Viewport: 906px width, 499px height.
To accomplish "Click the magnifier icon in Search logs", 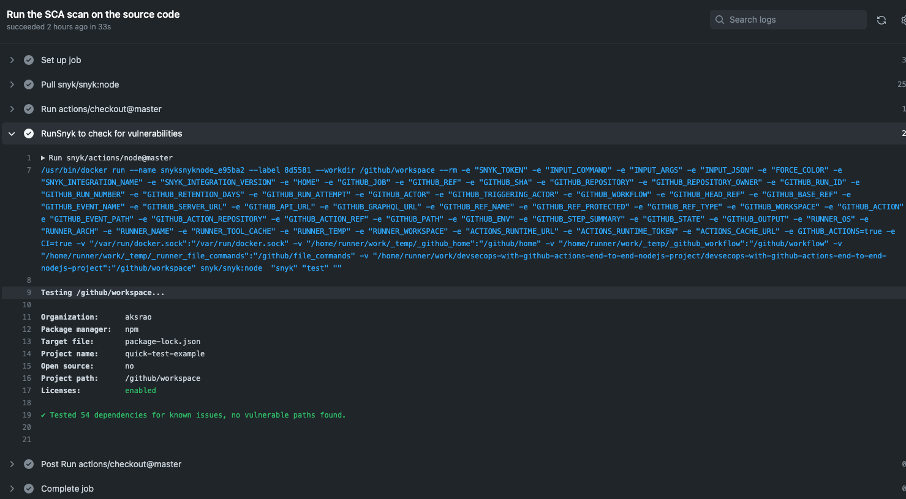I will coord(720,20).
